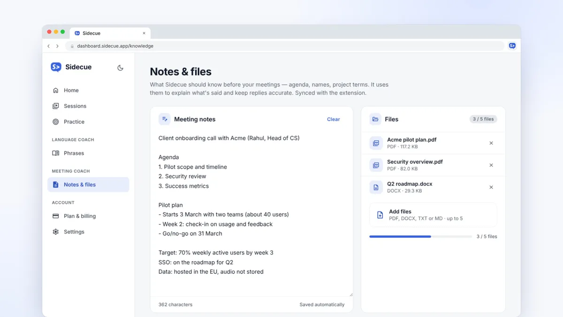Click the address bar URL

(115, 46)
